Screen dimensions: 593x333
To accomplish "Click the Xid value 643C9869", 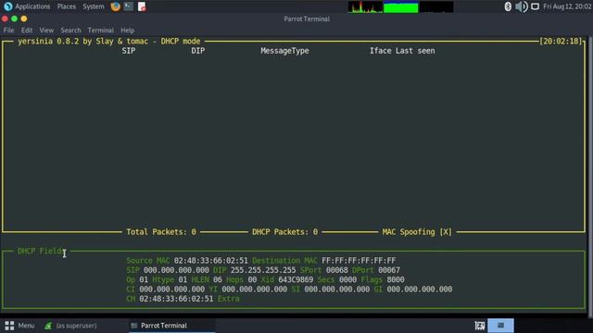I will tap(296, 279).
